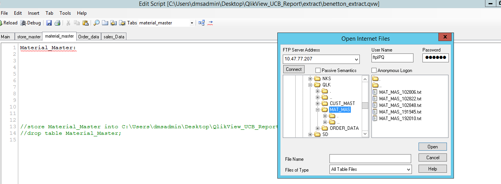501x184 pixels.
Task: Select file MAT_MAS_191945.txt
Action: click(x=400, y=112)
